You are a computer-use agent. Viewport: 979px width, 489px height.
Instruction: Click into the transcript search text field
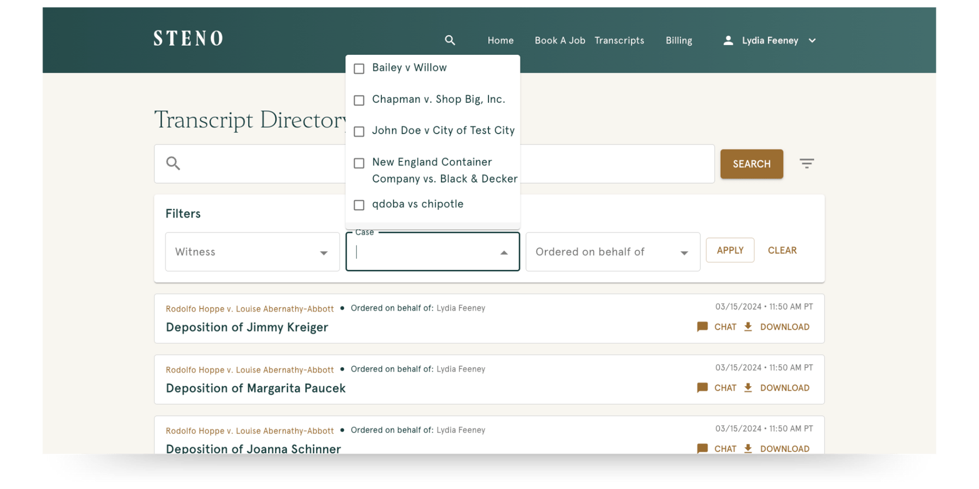(261, 164)
